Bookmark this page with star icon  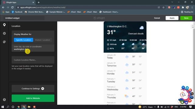click(x=163, y=7)
